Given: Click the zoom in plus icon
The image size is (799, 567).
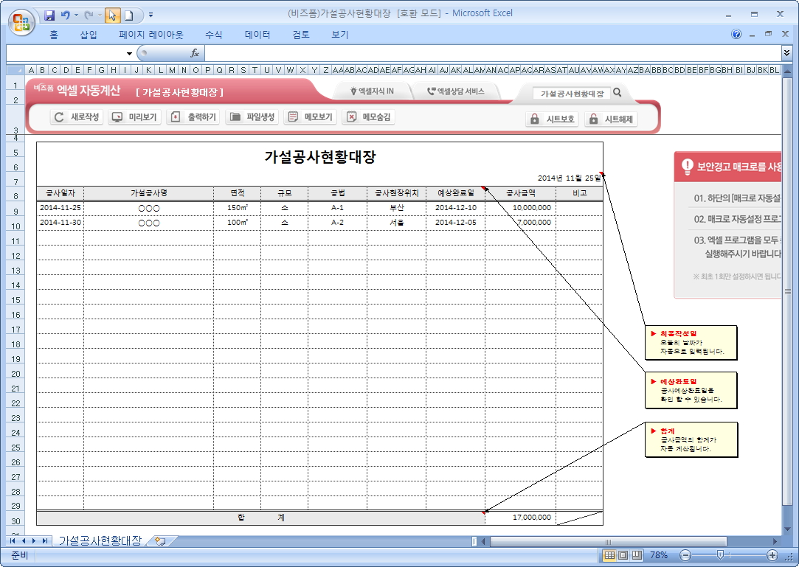Looking at the screenshot, I should pos(772,555).
